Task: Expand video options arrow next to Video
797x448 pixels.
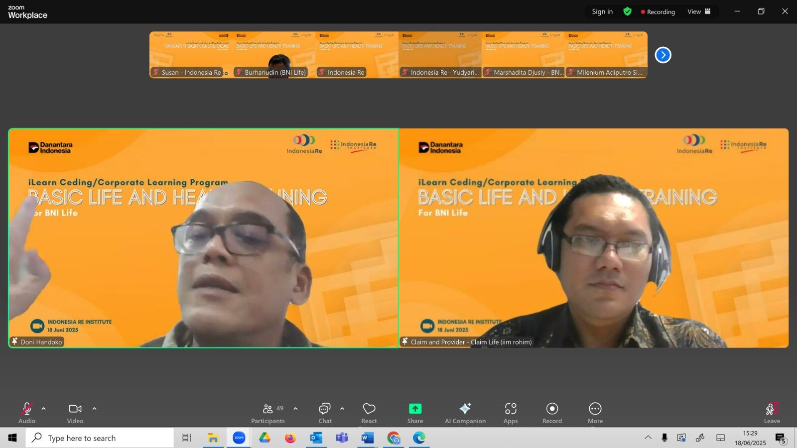Action: tap(95, 409)
